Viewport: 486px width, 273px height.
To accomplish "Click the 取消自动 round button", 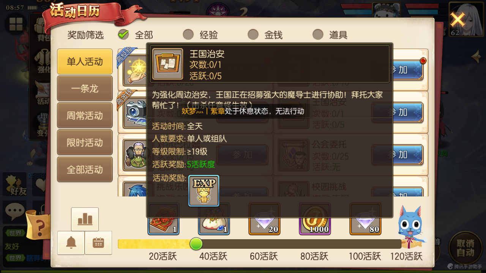I will [465, 248].
